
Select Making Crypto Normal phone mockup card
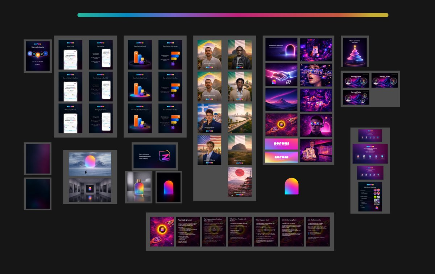[70, 118]
